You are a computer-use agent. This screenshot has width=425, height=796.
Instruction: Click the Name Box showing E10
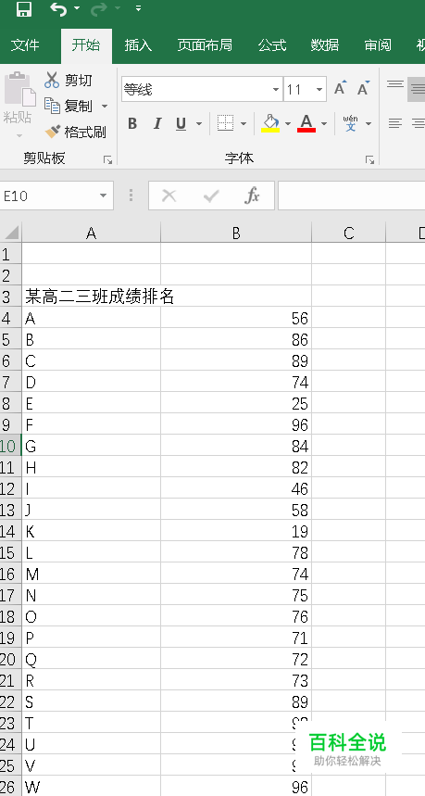tap(48, 196)
